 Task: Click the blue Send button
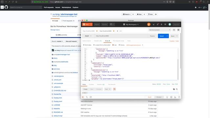click(162, 36)
